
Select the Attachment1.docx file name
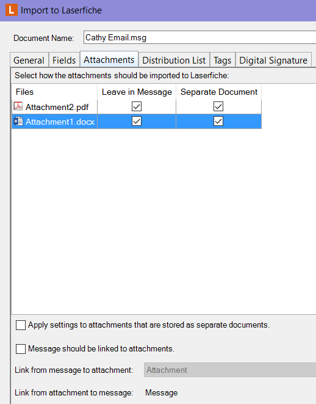tap(60, 122)
